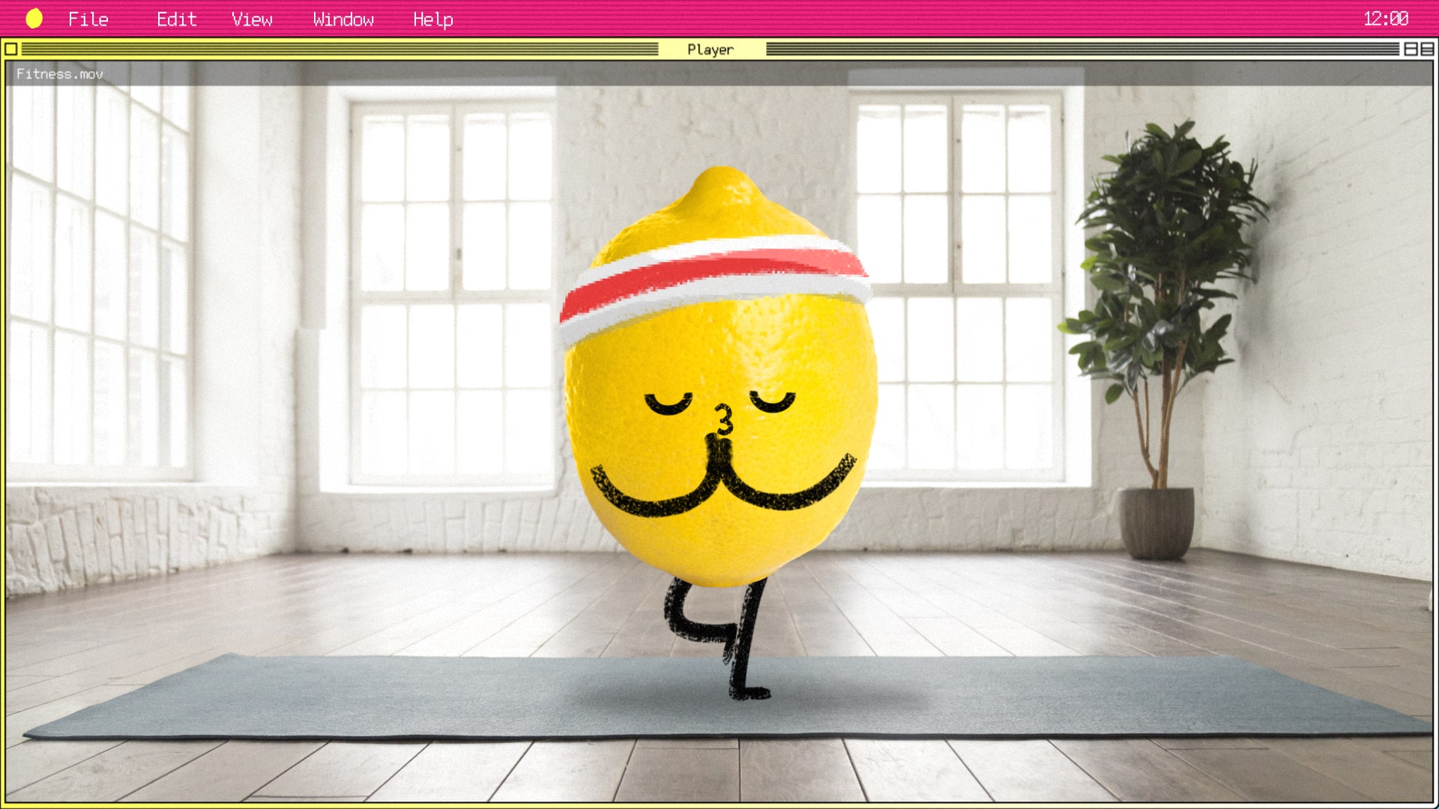Click the striped title bar left of Player
This screenshot has height=809, width=1439.
[337, 49]
